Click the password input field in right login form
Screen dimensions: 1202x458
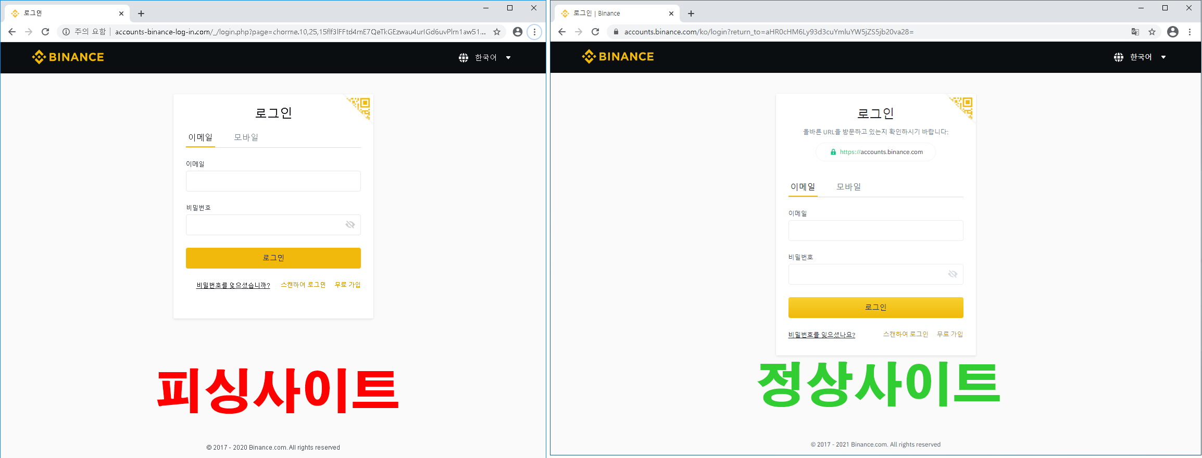[876, 274]
